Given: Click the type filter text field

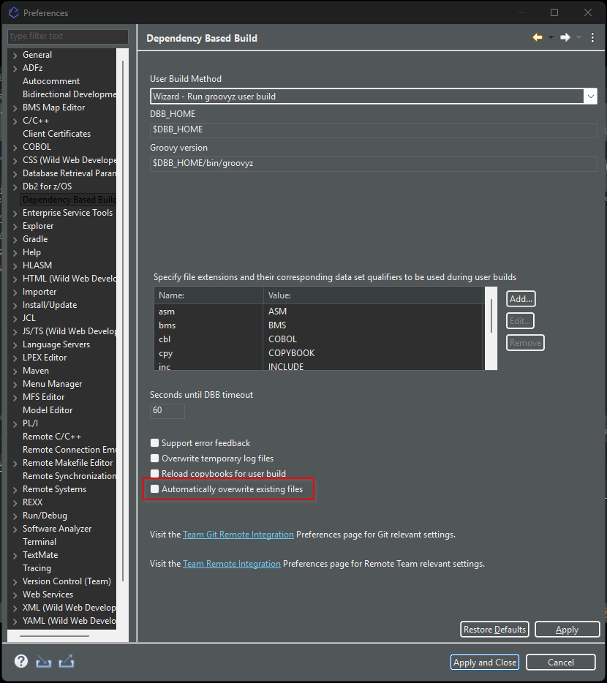Looking at the screenshot, I should (68, 36).
